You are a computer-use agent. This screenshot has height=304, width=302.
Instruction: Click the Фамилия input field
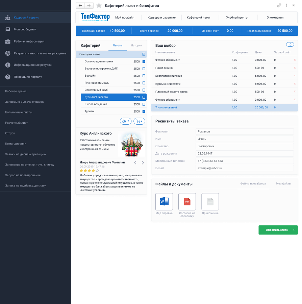coord(245,131)
